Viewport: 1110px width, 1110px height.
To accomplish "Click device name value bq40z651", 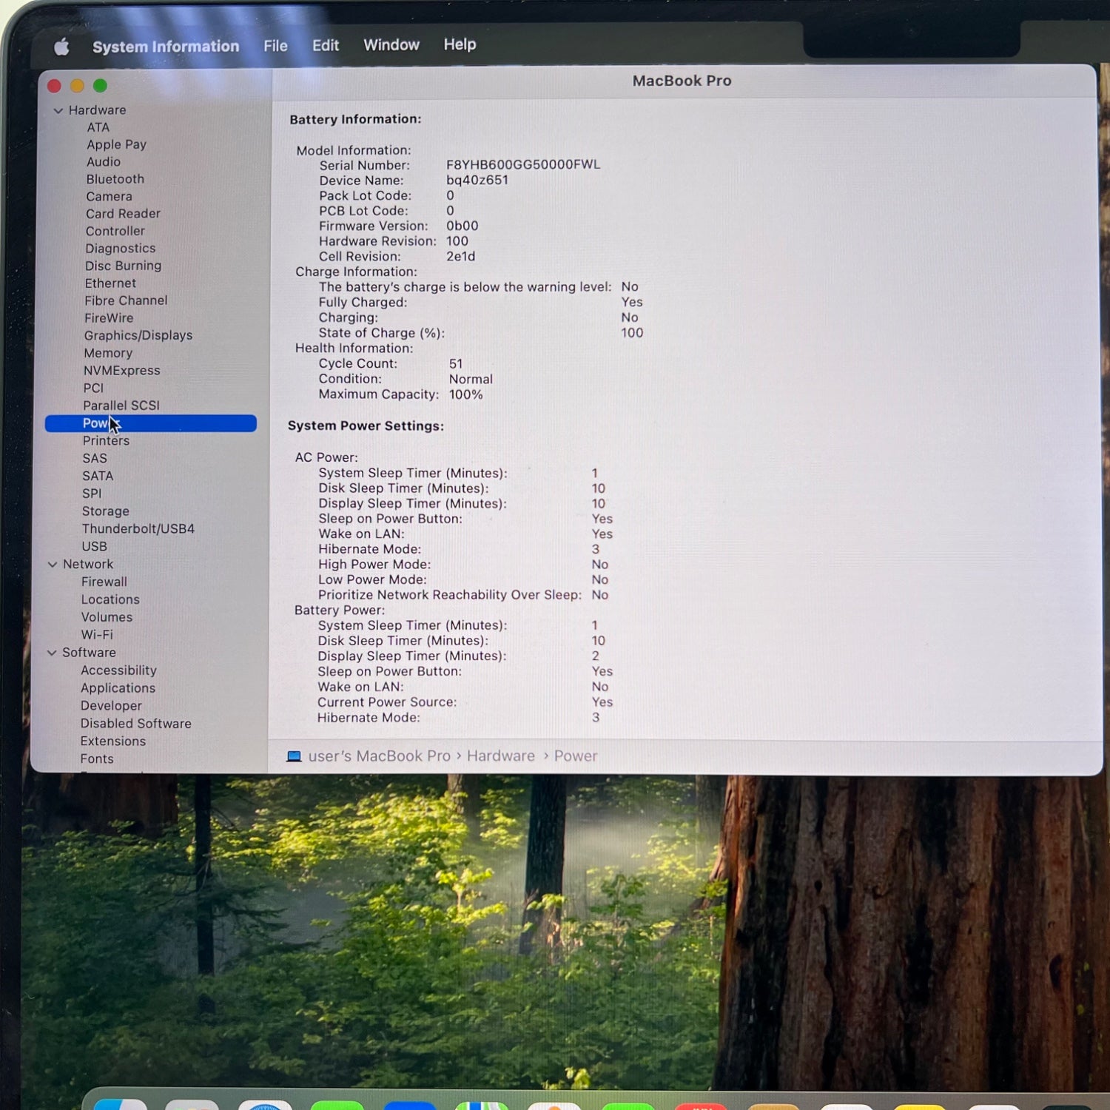I will pos(477,180).
